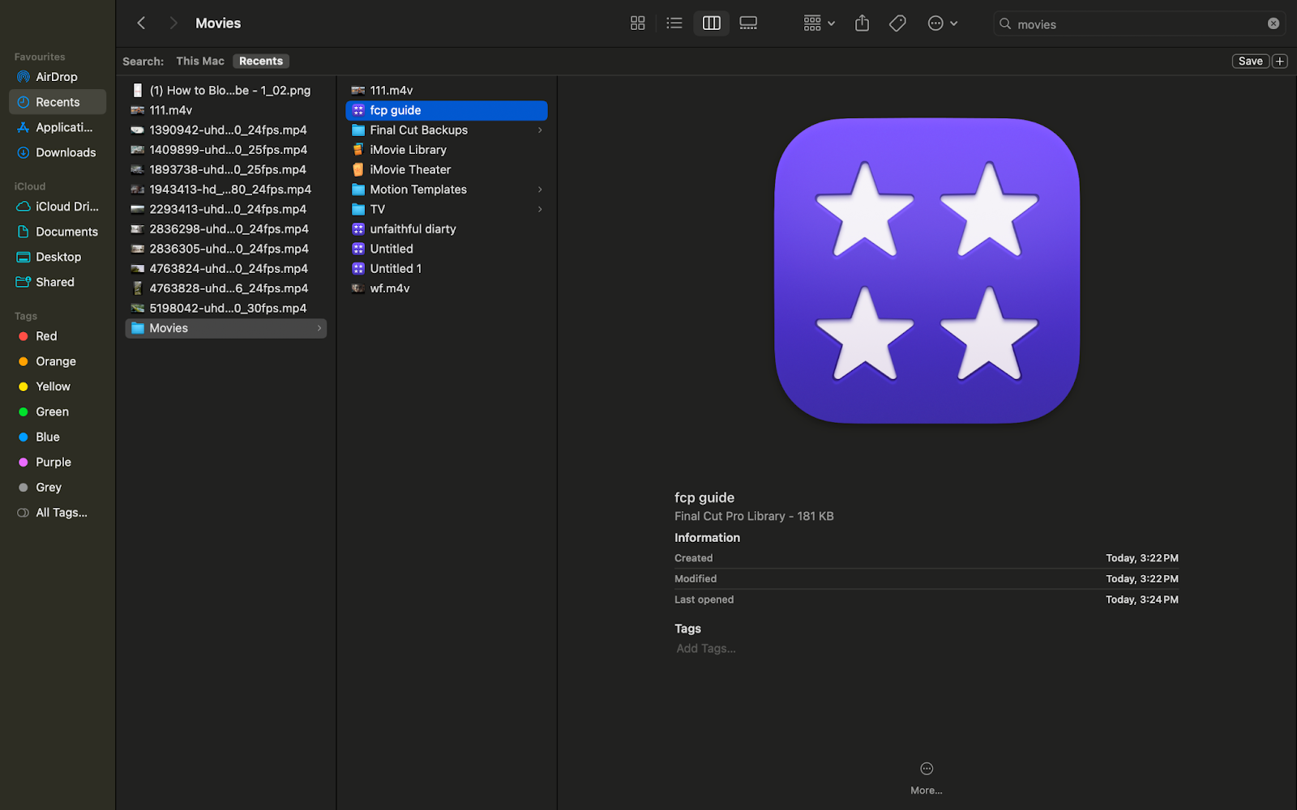This screenshot has height=810, width=1297.
Task: Select the Untitled 1 library
Action: pyautogui.click(x=447, y=269)
